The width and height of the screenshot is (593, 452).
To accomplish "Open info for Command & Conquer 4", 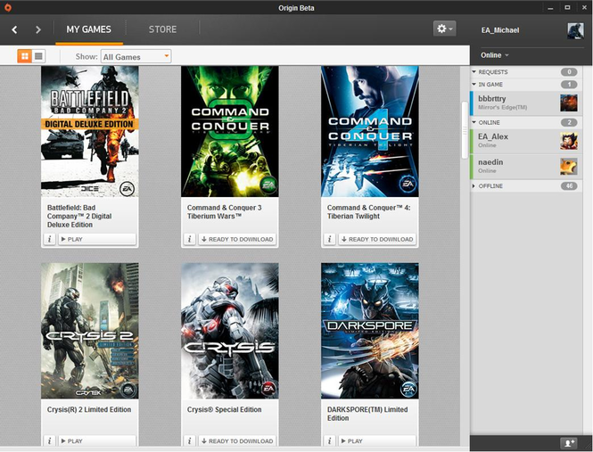I will click(329, 239).
